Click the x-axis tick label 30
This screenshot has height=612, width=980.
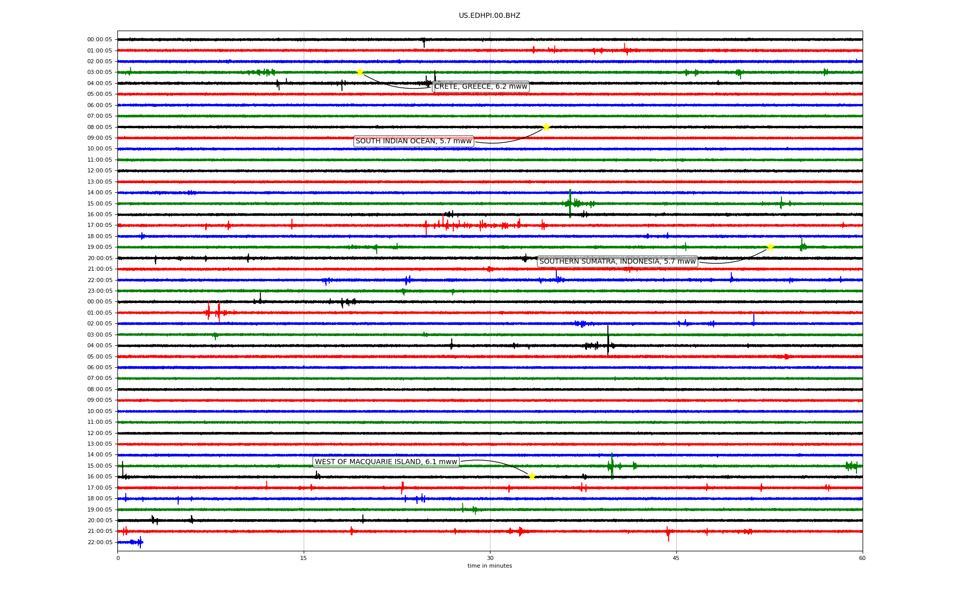(490, 558)
